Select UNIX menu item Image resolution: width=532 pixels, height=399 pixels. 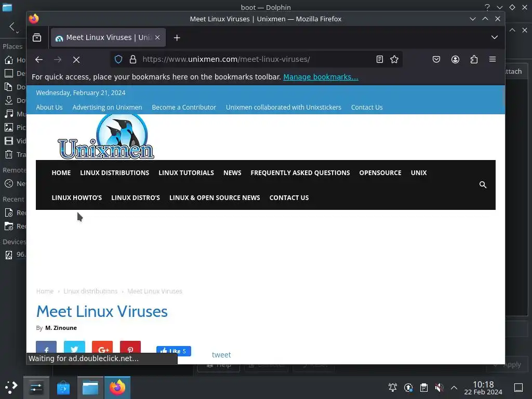[x=419, y=172]
